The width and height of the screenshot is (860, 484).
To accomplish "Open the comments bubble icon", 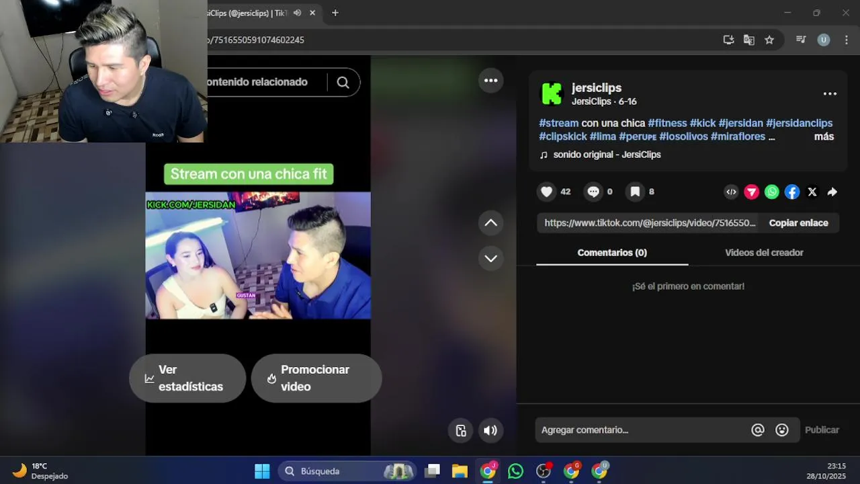I will 593,192.
